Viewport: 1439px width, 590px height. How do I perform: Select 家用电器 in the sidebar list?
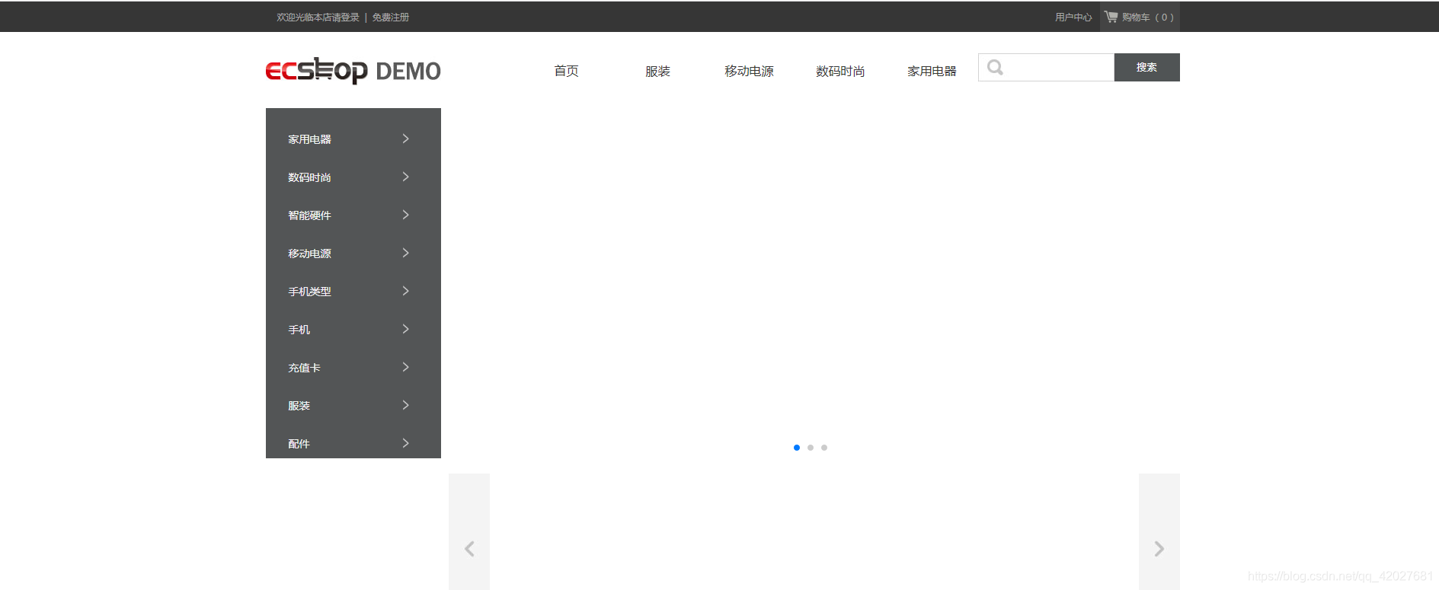309,139
